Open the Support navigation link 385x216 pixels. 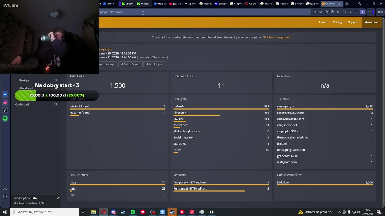click(x=353, y=22)
